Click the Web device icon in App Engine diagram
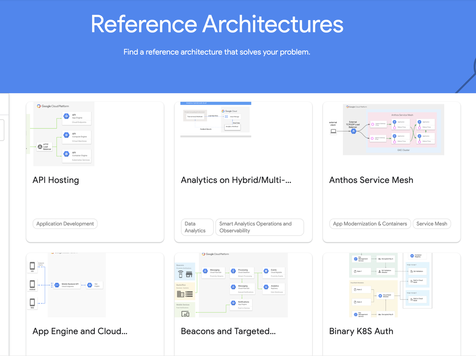 [32, 303]
